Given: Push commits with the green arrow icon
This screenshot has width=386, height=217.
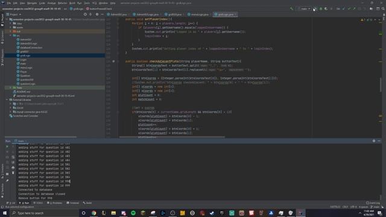Looking at the screenshot, I should (x=354, y=8).
